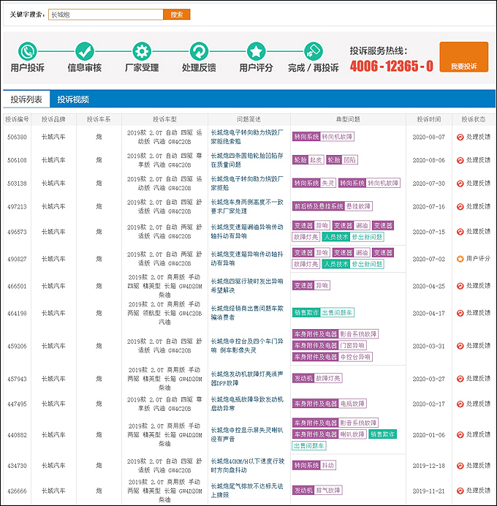The height and width of the screenshot is (506, 497).
Task: Click status icon for complaint 434730
Action: click(x=460, y=466)
